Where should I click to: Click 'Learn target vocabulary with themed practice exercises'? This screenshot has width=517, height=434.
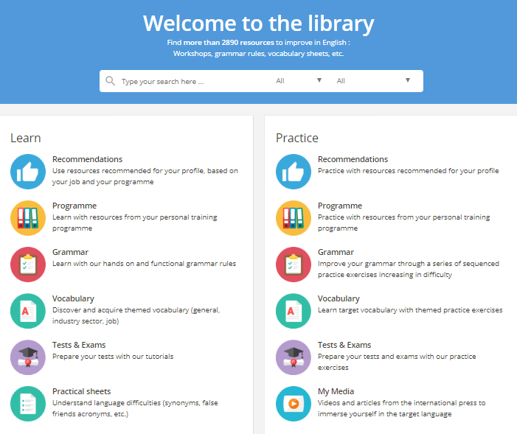tap(410, 310)
